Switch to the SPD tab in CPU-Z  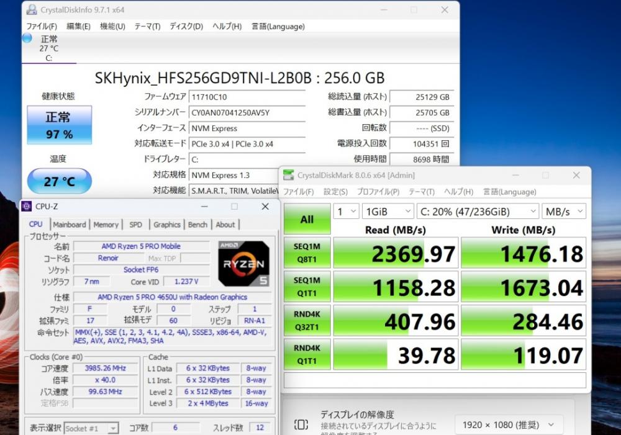(135, 225)
